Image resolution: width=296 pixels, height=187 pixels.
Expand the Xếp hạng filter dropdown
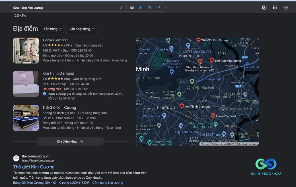(52, 29)
